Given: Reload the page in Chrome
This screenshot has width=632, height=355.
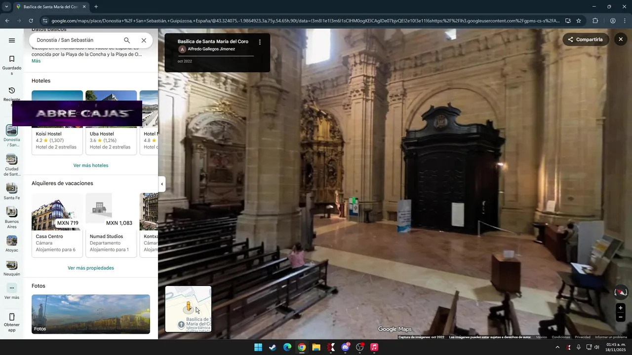Looking at the screenshot, I should tap(31, 21).
